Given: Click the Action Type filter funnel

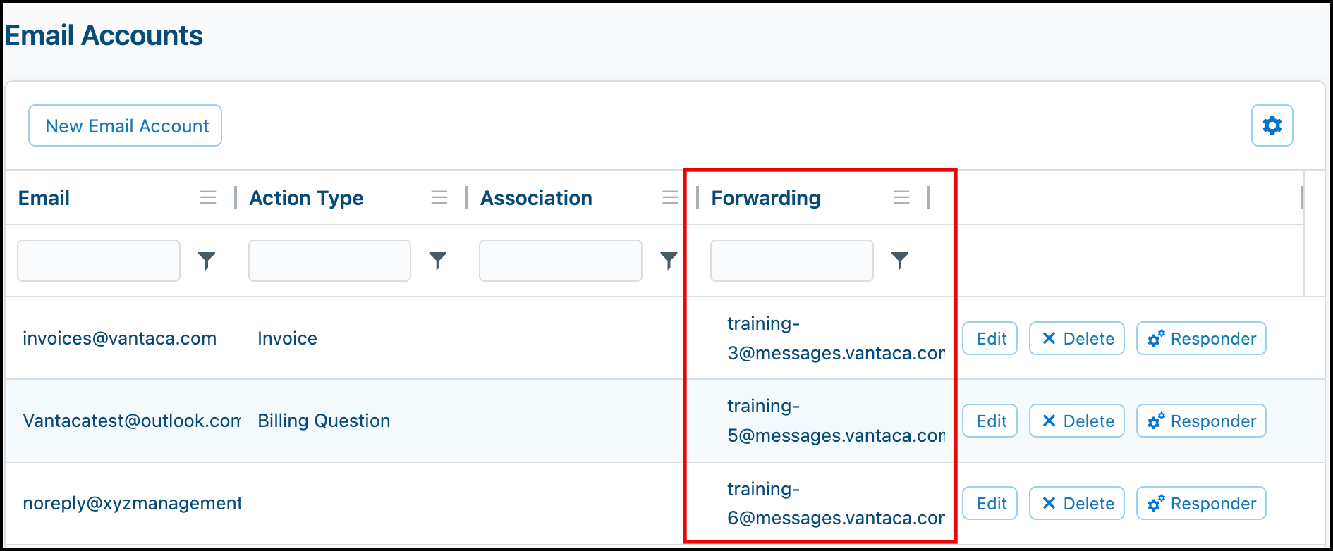Looking at the screenshot, I should (x=438, y=261).
